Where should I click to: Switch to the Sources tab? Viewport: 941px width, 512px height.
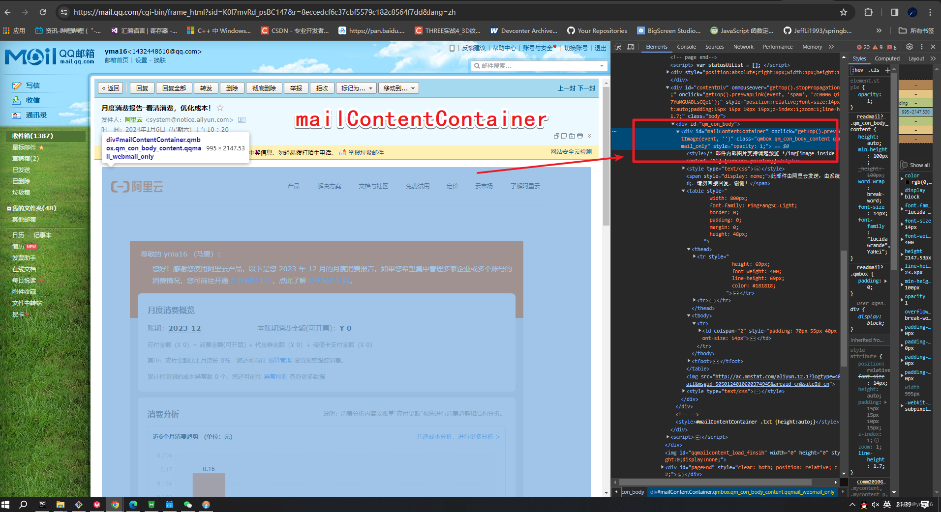(x=714, y=47)
